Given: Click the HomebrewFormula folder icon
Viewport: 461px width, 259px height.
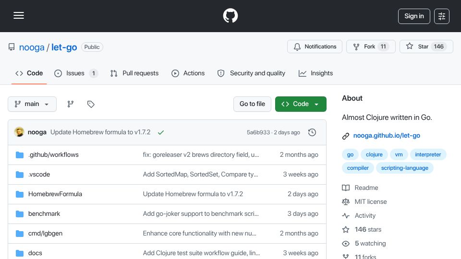Looking at the screenshot, I should (x=20, y=194).
